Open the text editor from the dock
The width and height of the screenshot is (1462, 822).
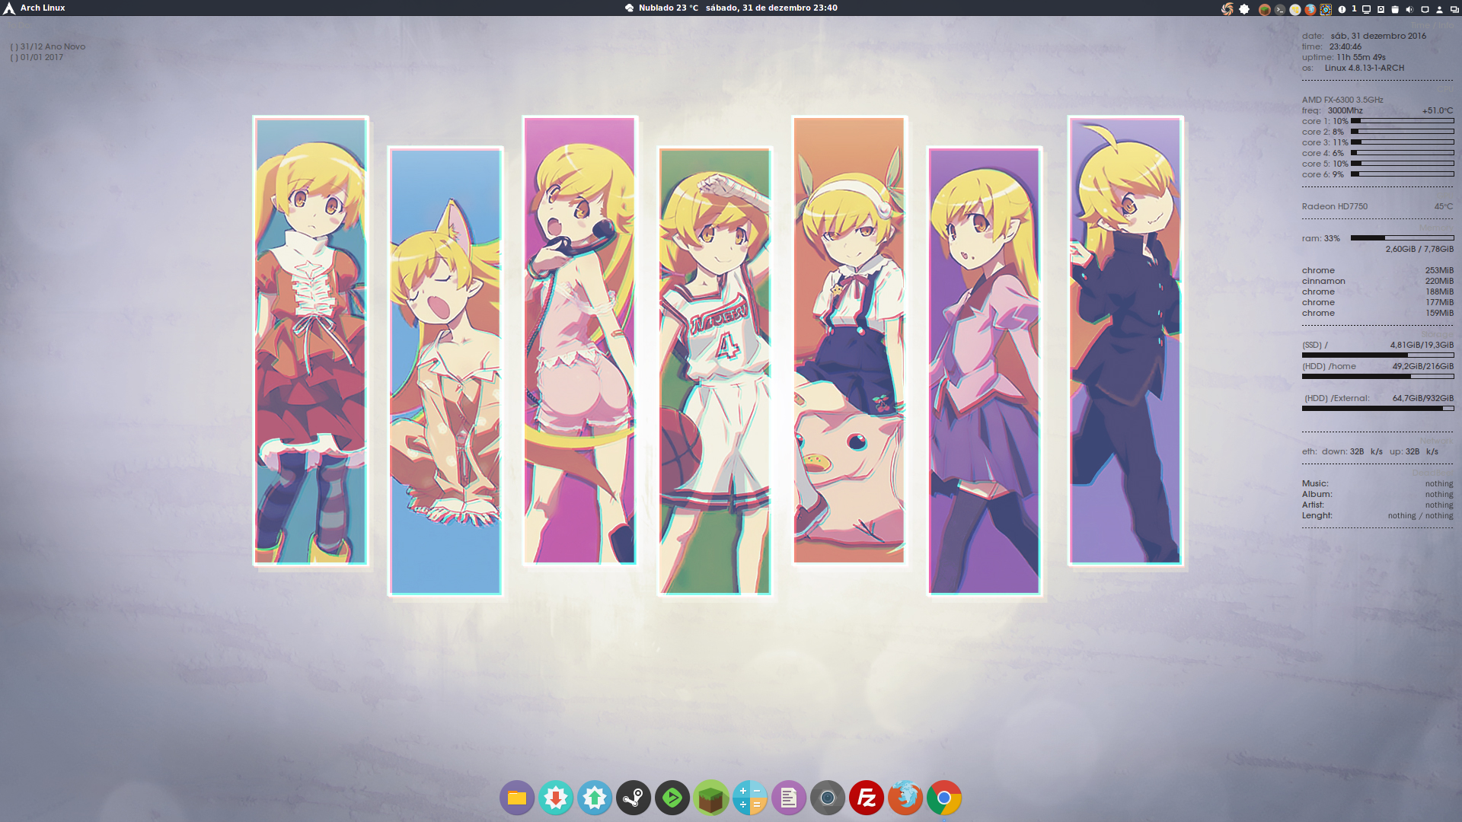pyautogui.click(x=789, y=798)
